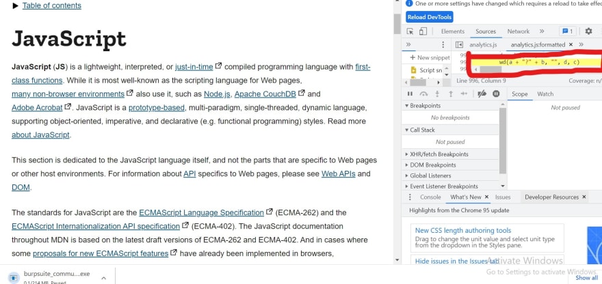602x284 pixels.
Task: Click the Step icon in debugger toolbar
Action: [x=464, y=94]
